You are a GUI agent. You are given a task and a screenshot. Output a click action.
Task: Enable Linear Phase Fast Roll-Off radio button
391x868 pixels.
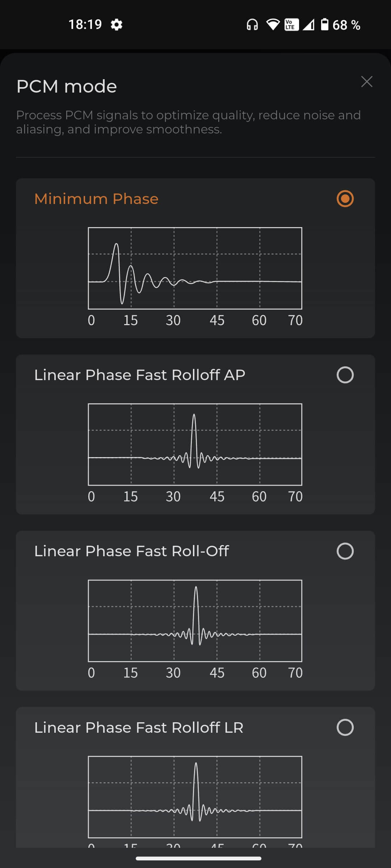(x=345, y=551)
